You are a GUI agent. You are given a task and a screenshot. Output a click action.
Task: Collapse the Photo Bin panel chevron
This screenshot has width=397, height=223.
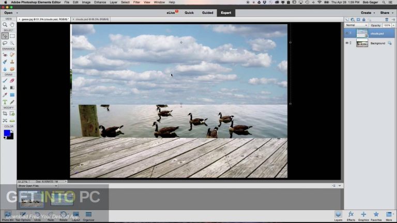(x=340, y=186)
